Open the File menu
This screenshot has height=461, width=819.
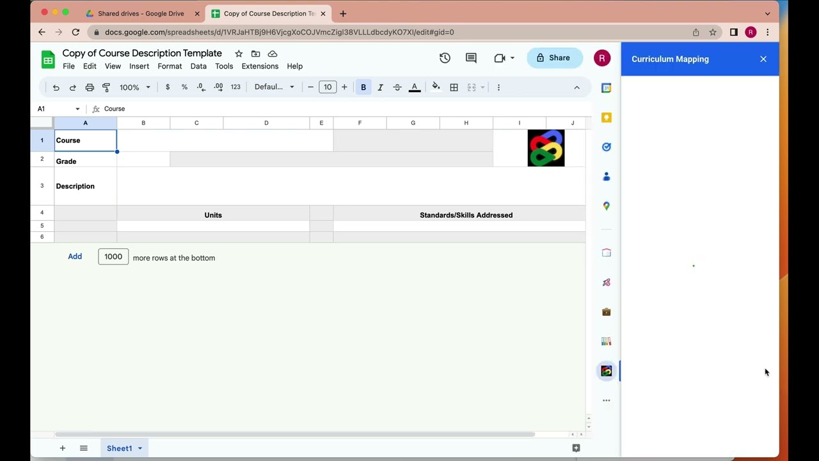point(68,66)
